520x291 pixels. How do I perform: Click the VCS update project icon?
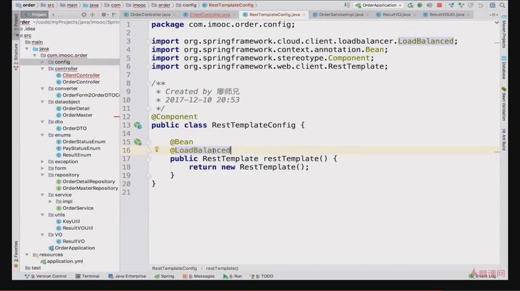pos(451,5)
